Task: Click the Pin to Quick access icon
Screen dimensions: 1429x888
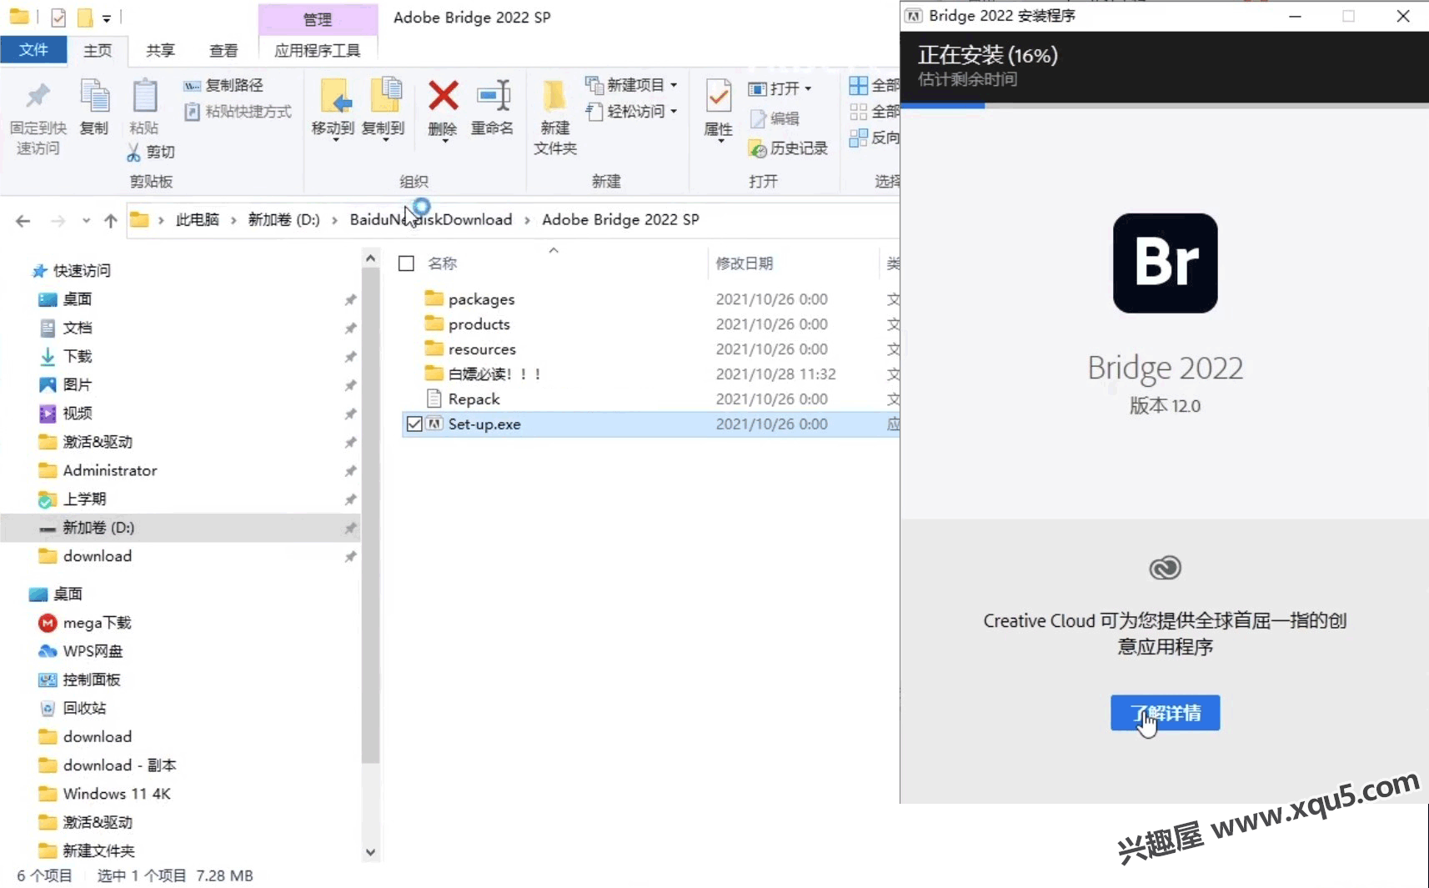Action: tap(38, 96)
